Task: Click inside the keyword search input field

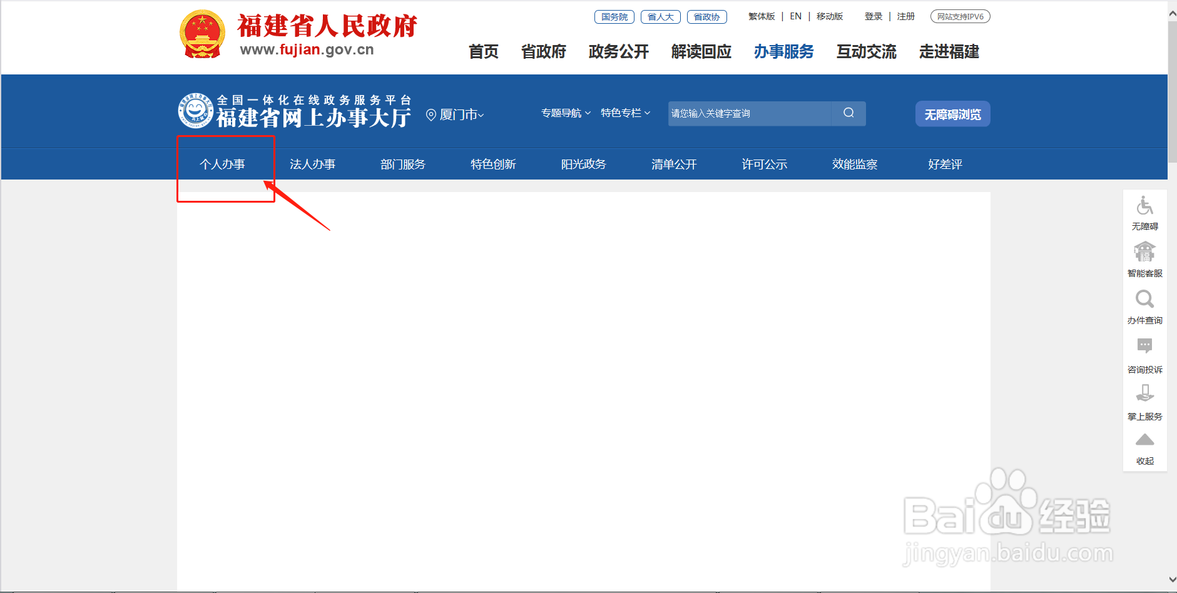Action: tap(745, 113)
